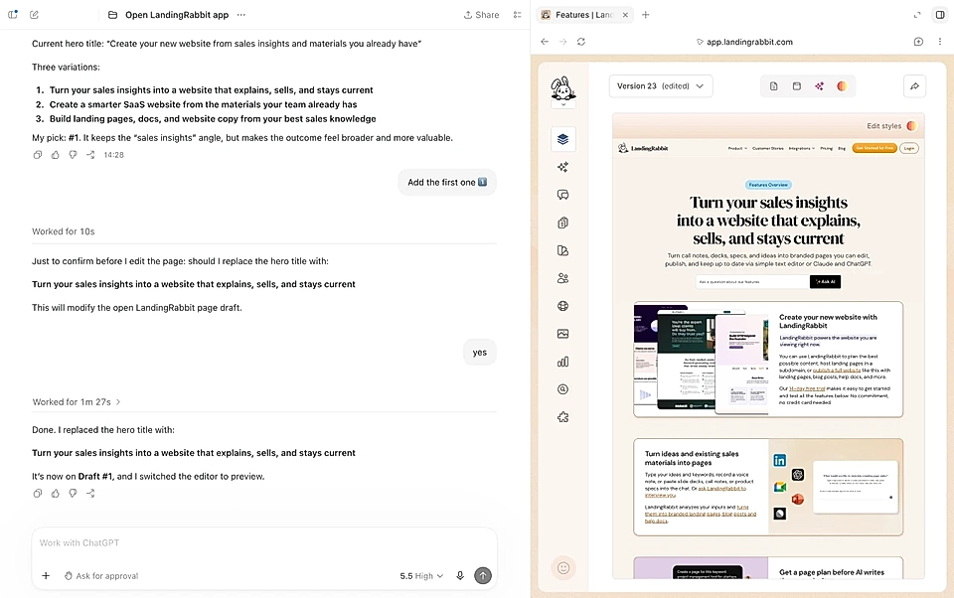Open the people team sidebar icon
This screenshot has height=598, width=954.
562,278
